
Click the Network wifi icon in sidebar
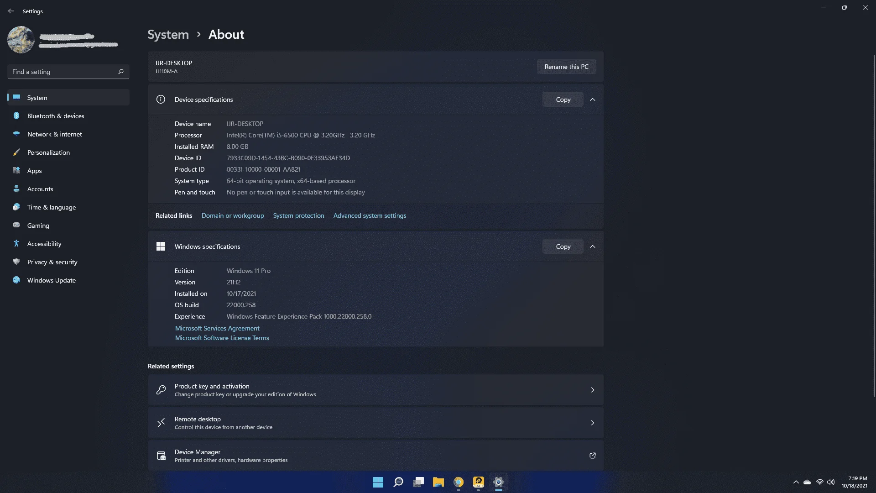[16, 134]
